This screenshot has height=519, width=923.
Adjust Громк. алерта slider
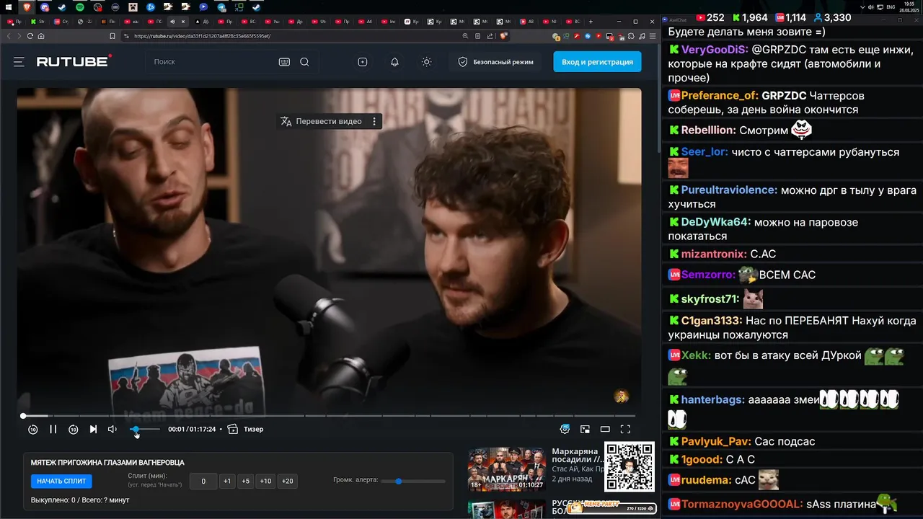click(413, 481)
